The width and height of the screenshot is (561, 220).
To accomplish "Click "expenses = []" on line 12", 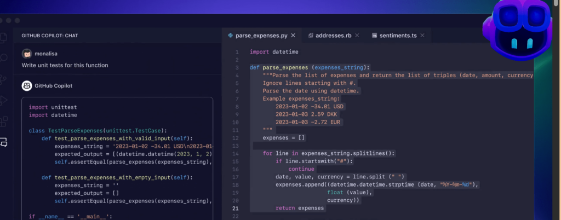I will [284, 138].
